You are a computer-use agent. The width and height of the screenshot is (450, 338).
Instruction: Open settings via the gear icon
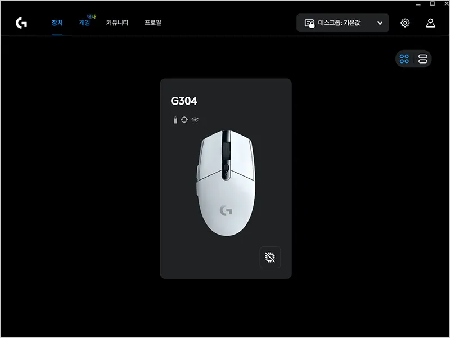click(405, 23)
